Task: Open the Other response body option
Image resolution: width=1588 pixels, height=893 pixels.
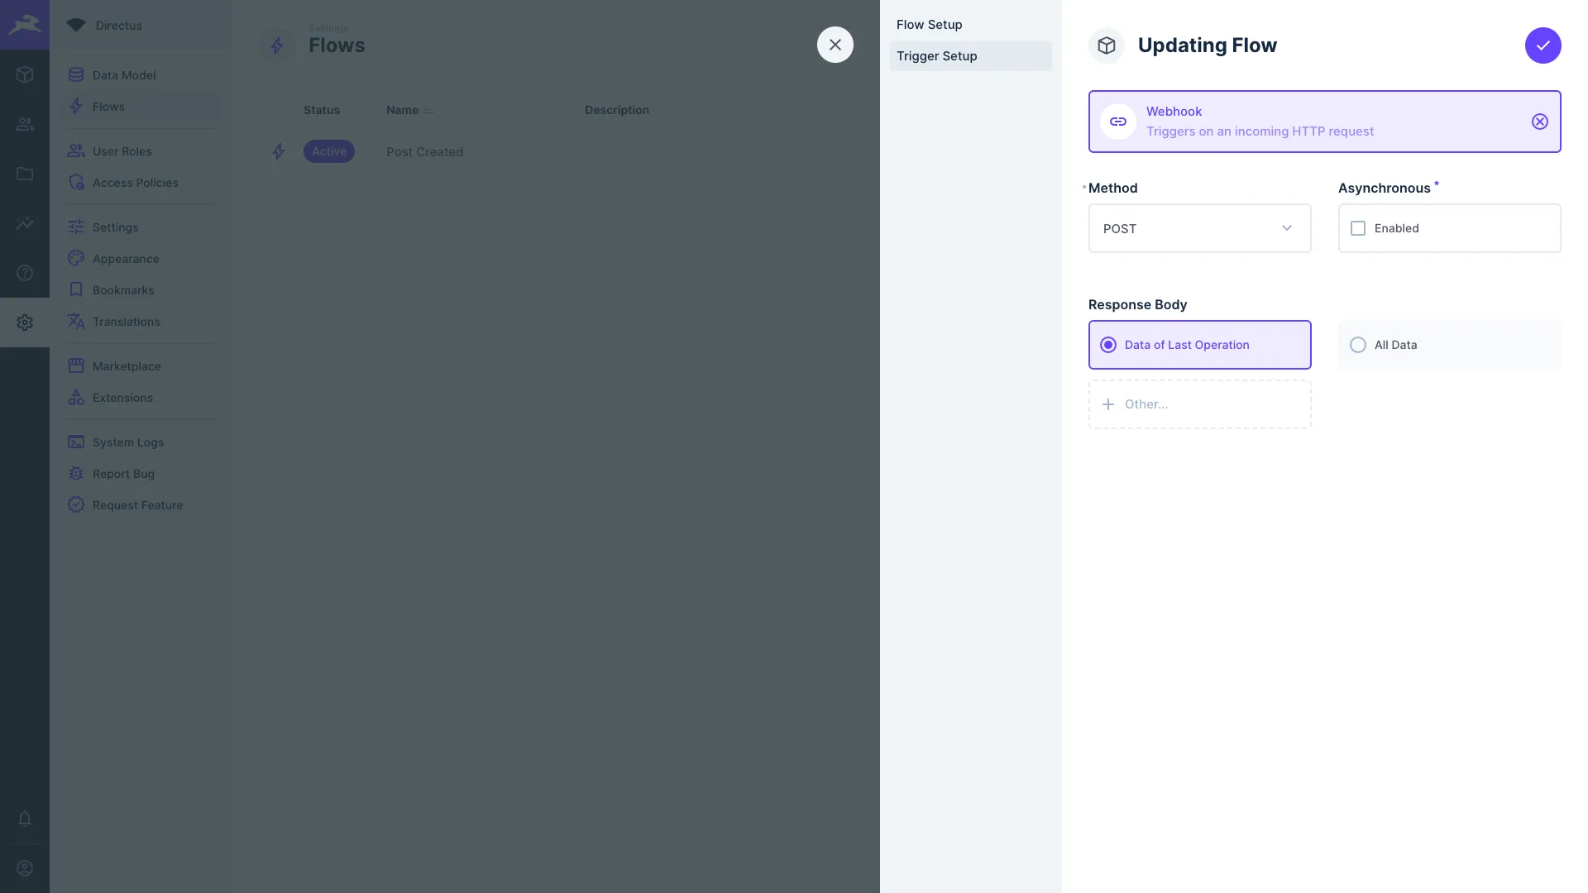Action: click(1199, 404)
